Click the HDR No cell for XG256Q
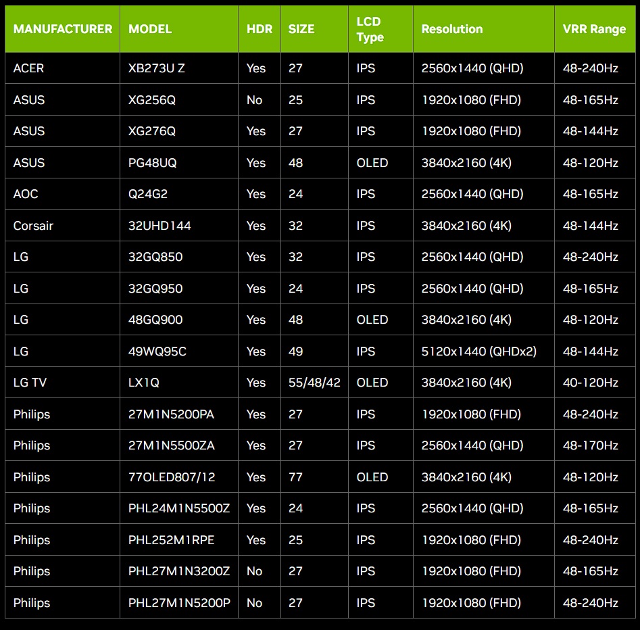The height and width of the screenshot is (630, 640). (260, 99)
